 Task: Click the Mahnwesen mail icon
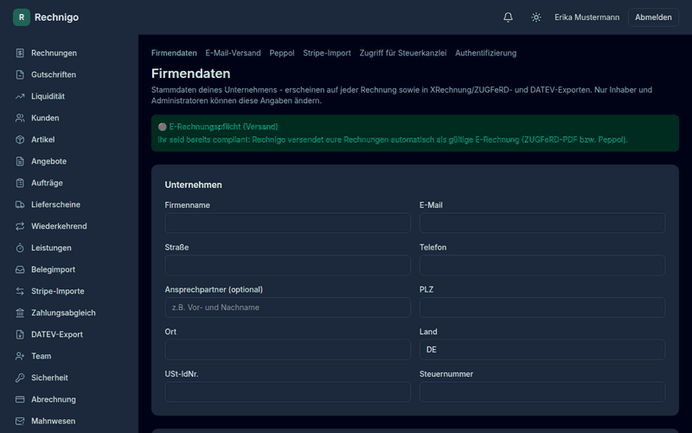point(20,421)
